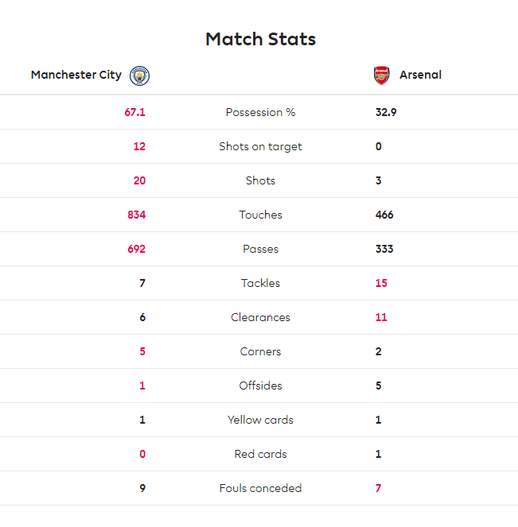Select the Clearances stat label
Viewport: 518px width, 527px height.
[x=261, y=317]
